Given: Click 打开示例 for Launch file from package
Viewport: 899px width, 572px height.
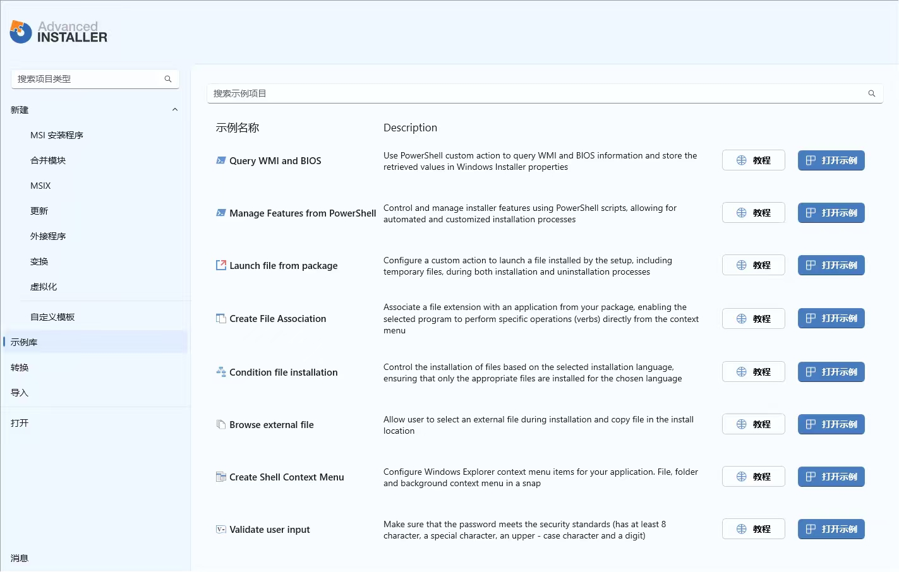Looking at the screenshot, I should (831, 265).
